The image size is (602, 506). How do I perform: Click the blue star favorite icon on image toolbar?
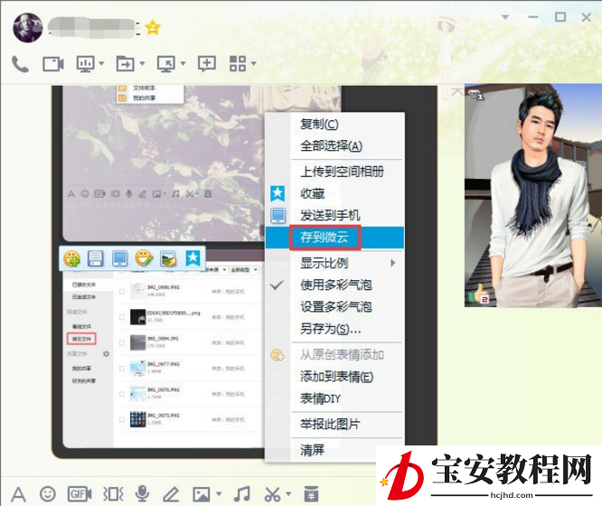tap(193, 258)
